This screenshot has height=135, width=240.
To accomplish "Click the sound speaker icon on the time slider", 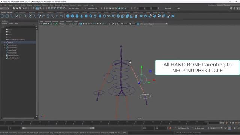I will (x=235, y=128).
